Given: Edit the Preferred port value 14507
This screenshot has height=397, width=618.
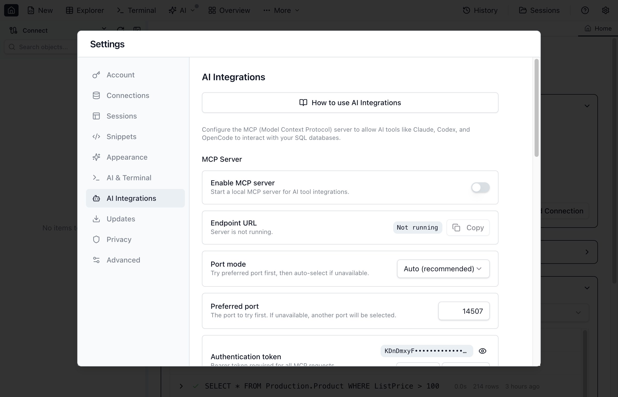Looking at the screenshot, I should pos(464,311).
